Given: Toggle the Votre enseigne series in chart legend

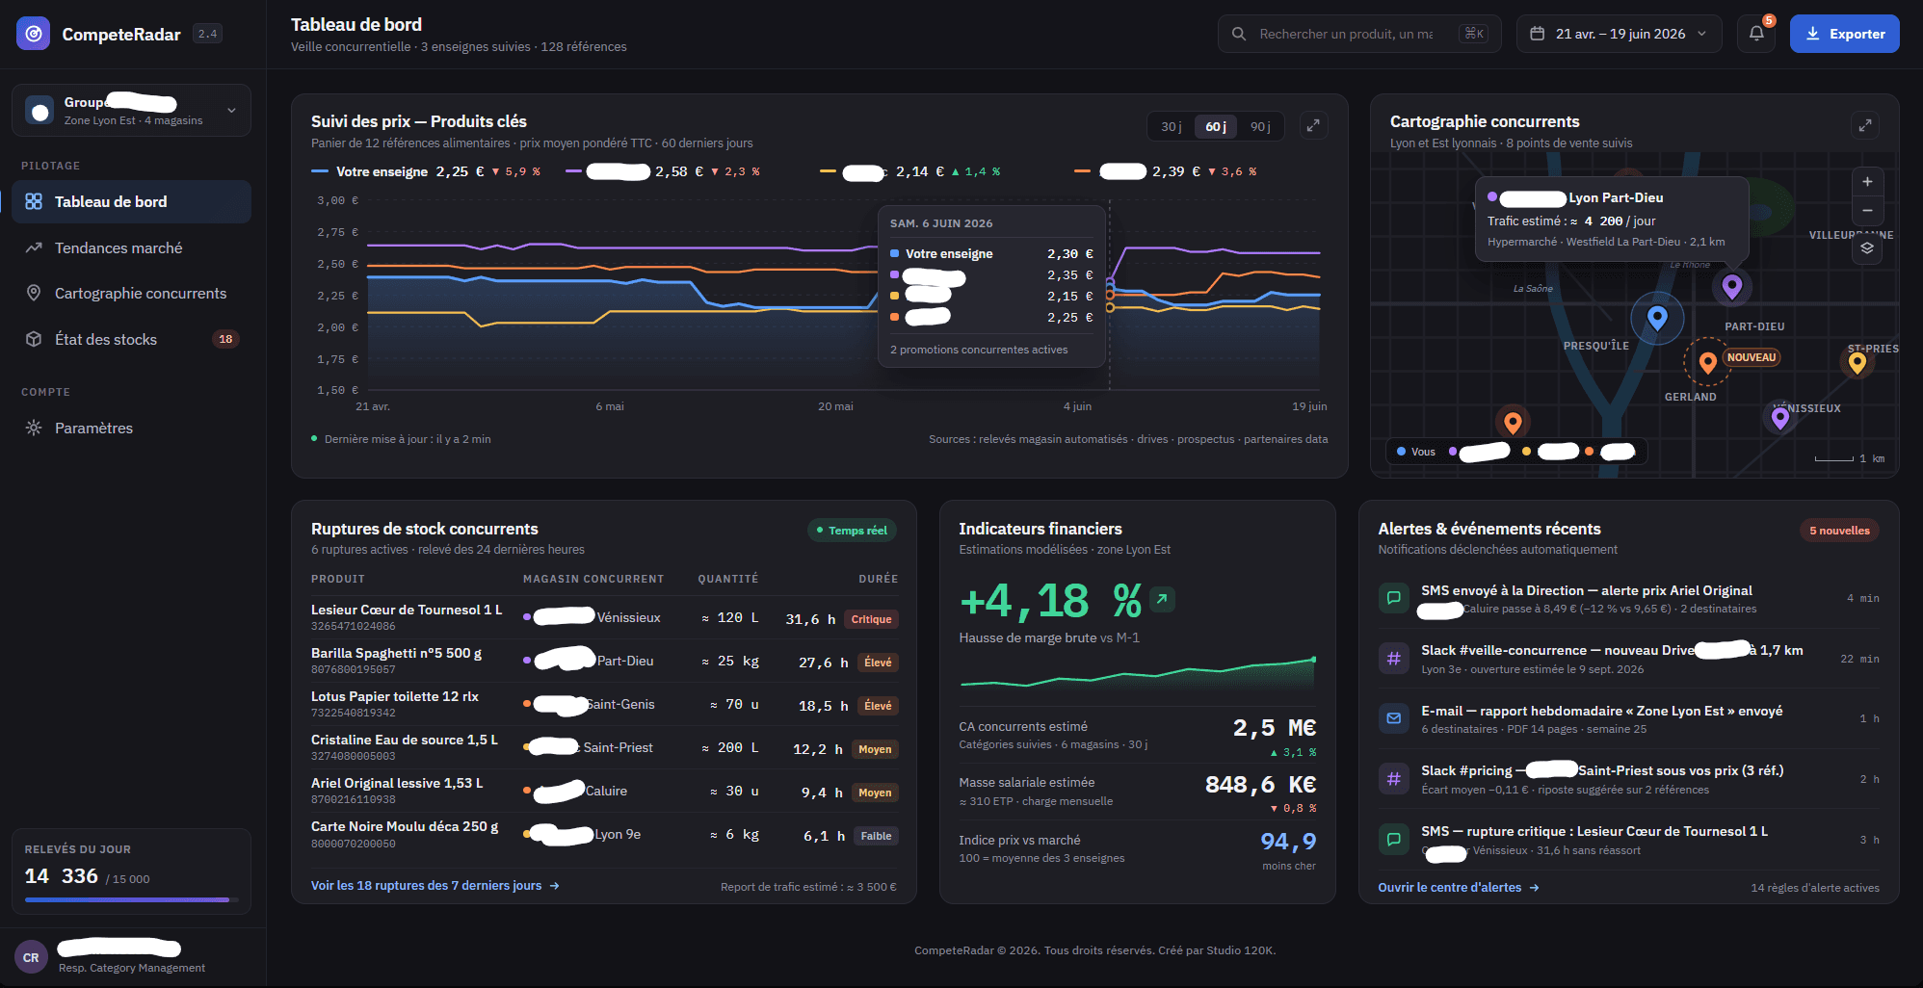Looking at the screenshot, I should click(426, 171).
